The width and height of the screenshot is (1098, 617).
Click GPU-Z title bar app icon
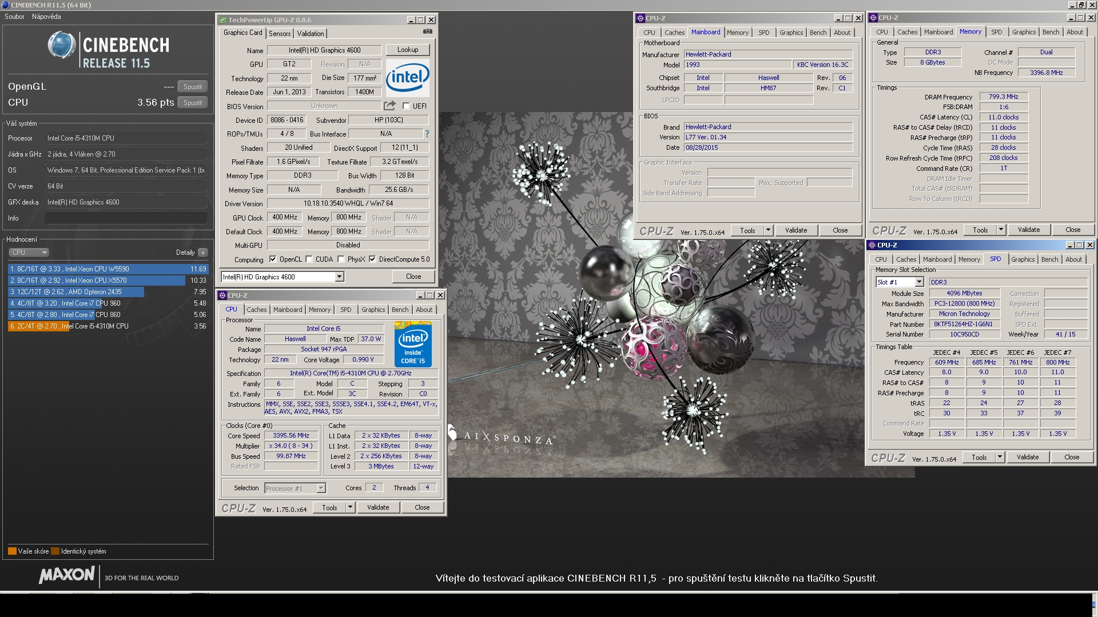tap(223, 20)
